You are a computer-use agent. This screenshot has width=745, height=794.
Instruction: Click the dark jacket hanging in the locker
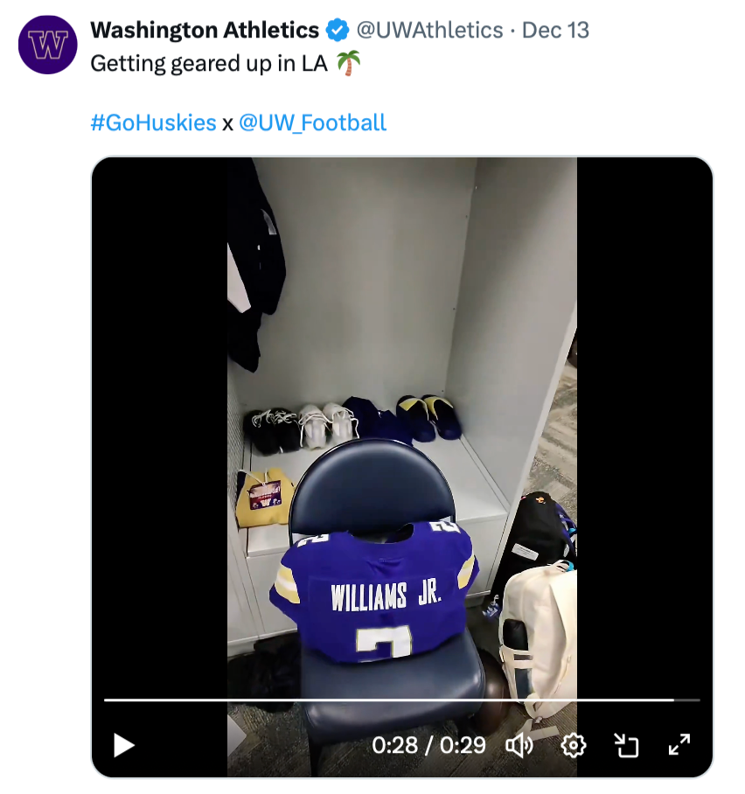point(255,262)
